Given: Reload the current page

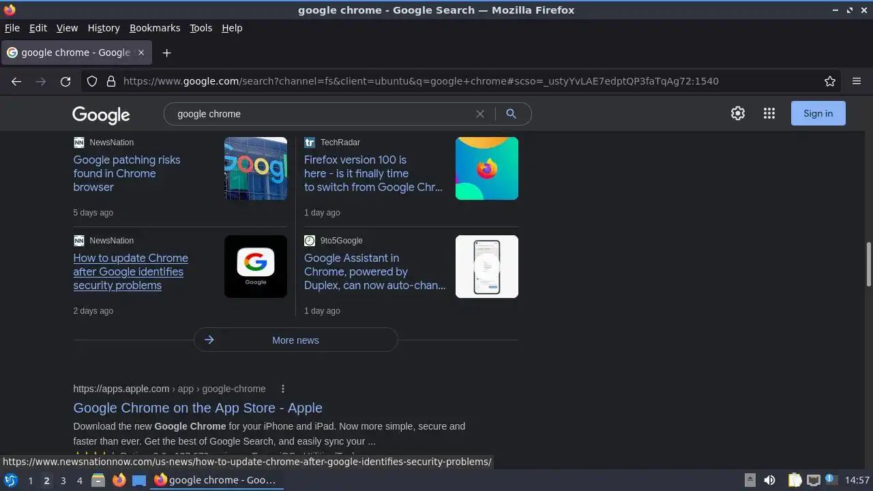Looking at the screenshot, I should [x=65, y=81].
